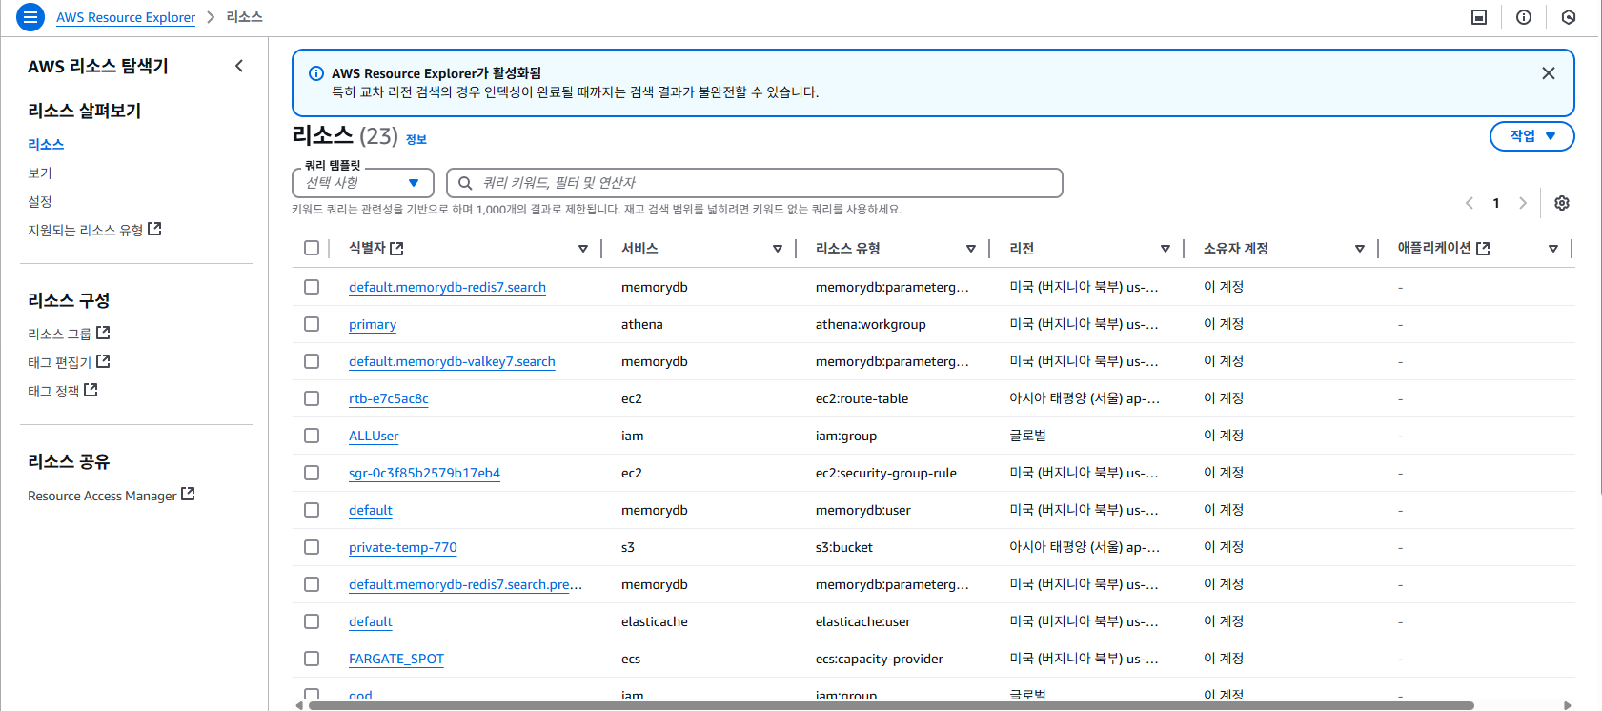Click scroll-left arrow of horizontal scrollbar

pyautogui.click(x=299, y=705)
